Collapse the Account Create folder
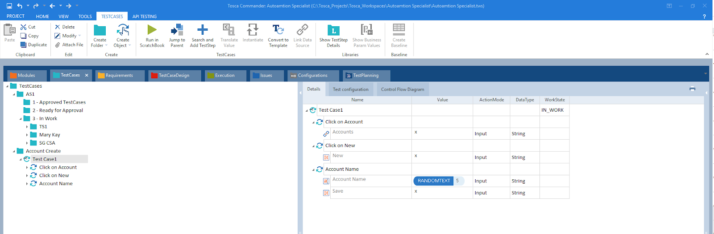 (14, 151)
